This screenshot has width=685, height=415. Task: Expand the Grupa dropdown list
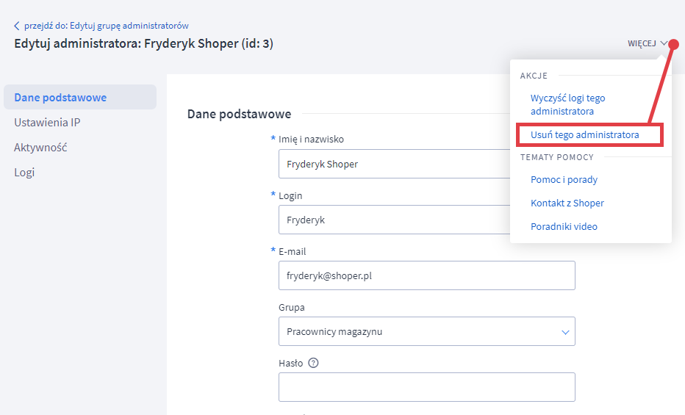(x=427, y=331)
